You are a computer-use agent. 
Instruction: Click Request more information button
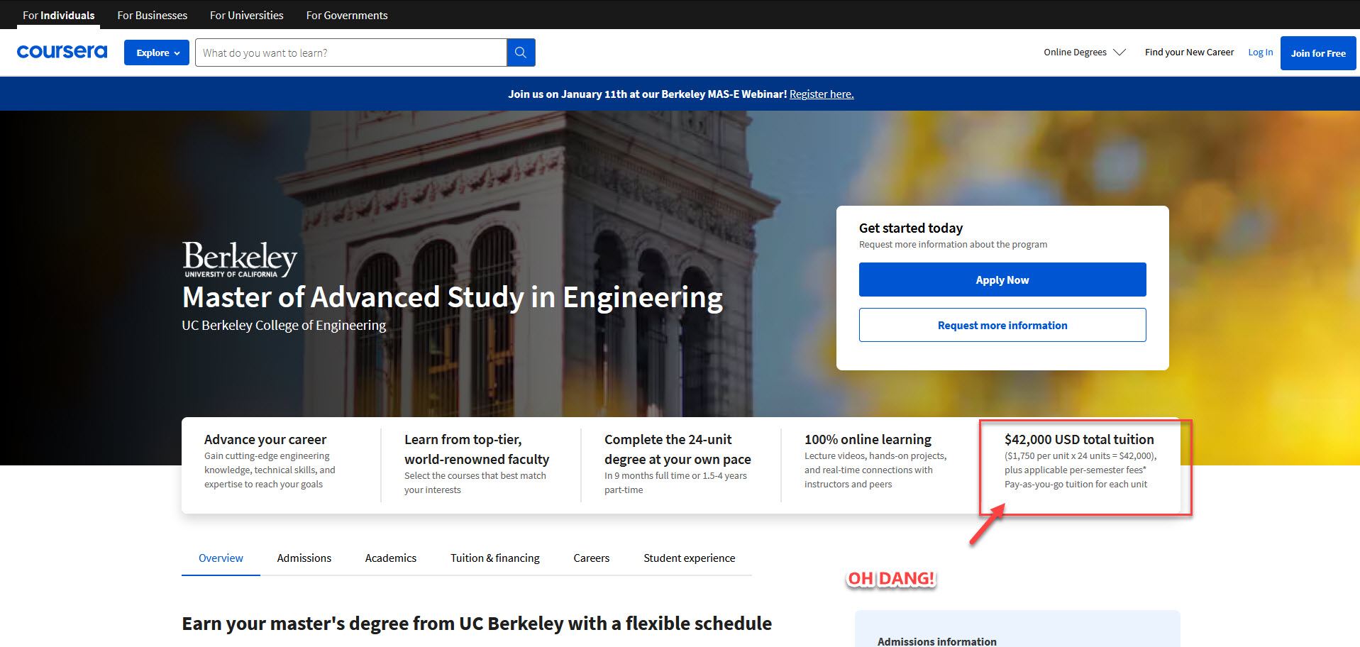pos(1002,325)
